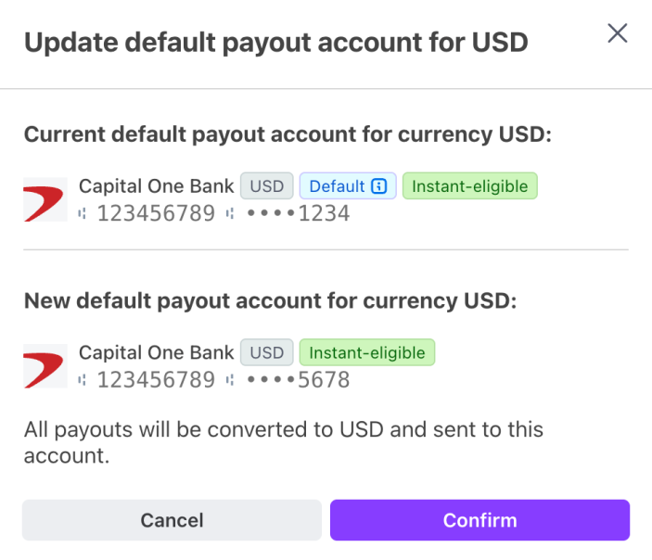Click the Confirm button
Screen dimensions: 652x560
coord(479,520)
